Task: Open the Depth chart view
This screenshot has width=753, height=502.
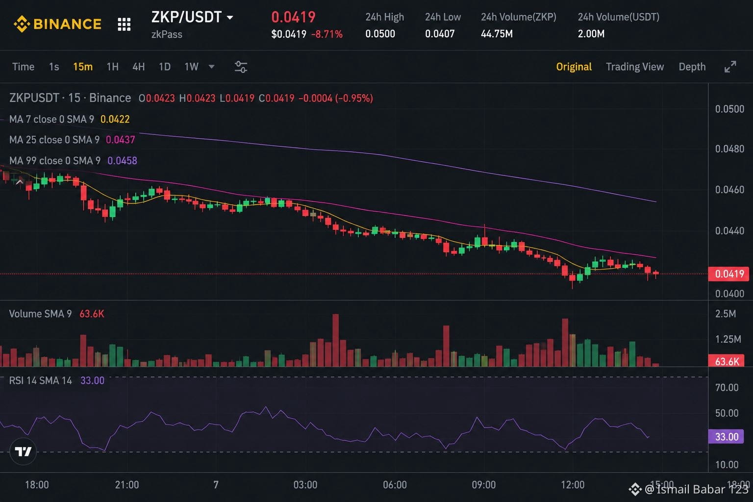Action: coord(692,67)
